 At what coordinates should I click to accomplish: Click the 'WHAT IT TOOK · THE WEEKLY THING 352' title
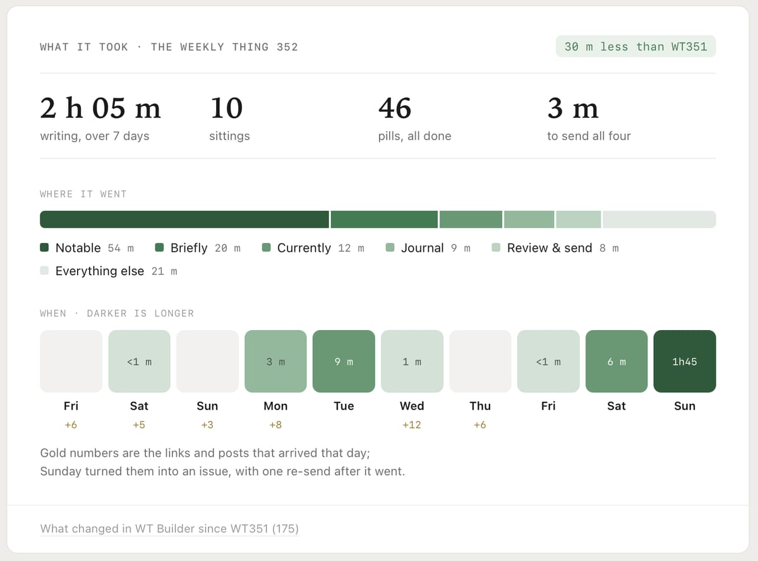click(x=169, y=47)
